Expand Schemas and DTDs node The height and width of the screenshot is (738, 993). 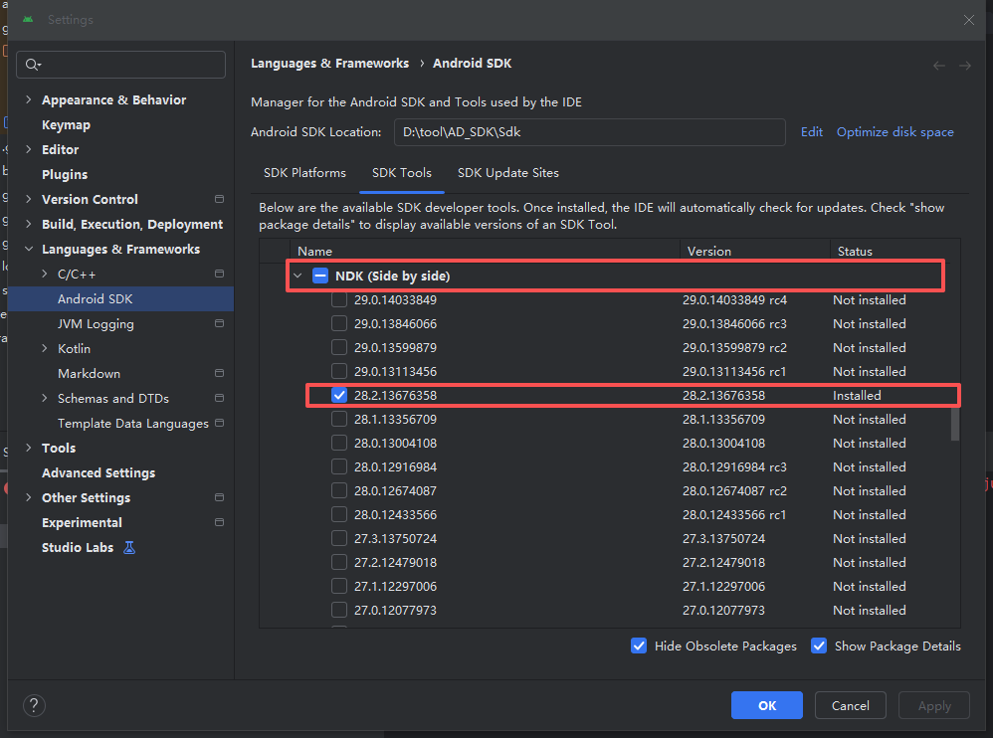(x=45, y=398)
